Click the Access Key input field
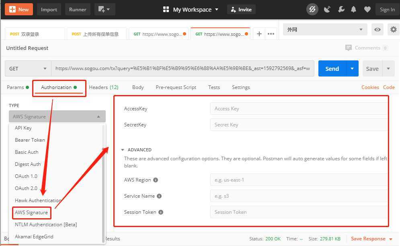Image resolution: width=400 pixels, height=246 pixels. pos(299,109)
